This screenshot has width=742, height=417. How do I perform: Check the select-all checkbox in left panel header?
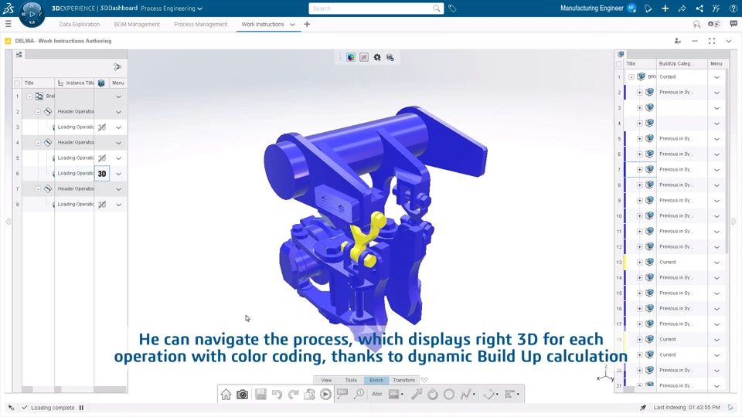tap(17, 83)
